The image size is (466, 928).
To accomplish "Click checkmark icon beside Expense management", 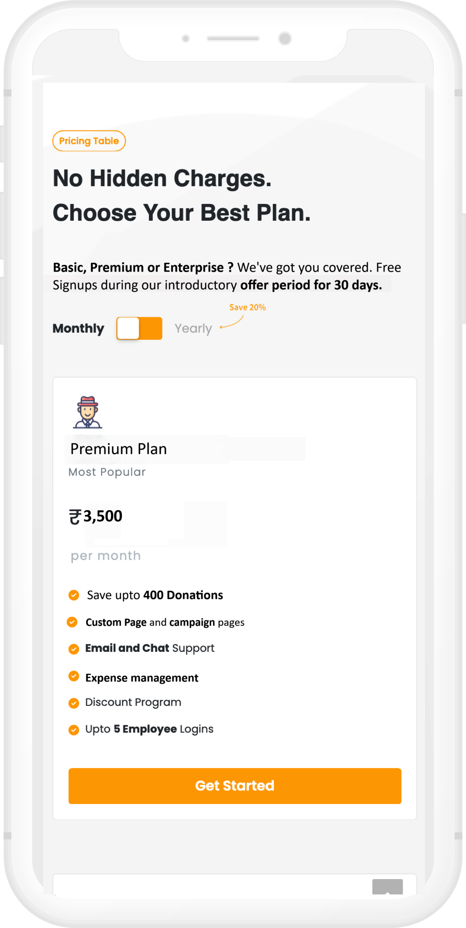I will click(x=74, y=676).
